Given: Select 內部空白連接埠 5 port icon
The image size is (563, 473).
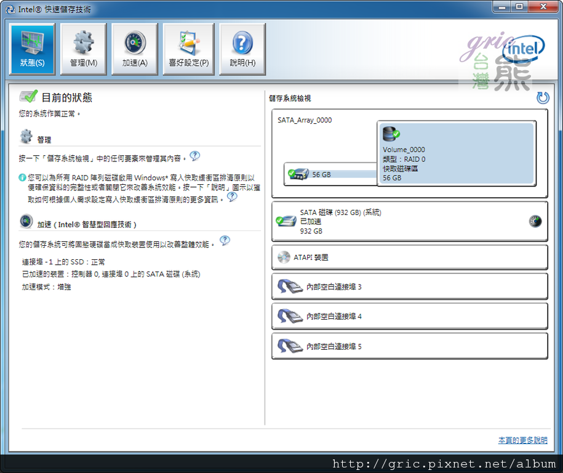Looking at the screenshot, I should click(x=290, y=347).
